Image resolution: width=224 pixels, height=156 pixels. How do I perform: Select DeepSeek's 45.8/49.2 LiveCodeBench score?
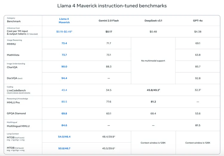tap(153, 90)
